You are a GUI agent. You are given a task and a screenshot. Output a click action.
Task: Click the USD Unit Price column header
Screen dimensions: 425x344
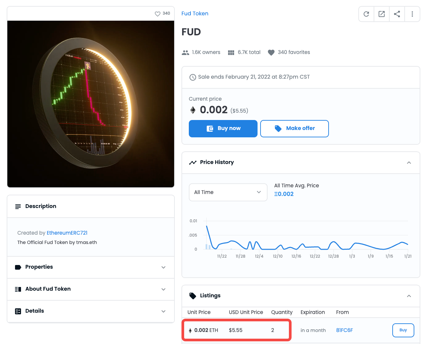246,312
